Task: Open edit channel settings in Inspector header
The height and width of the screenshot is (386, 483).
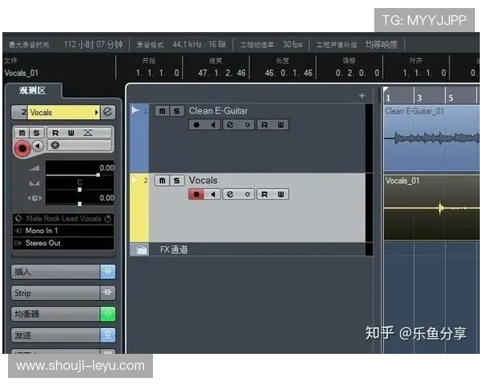Action: coord(108,113)
